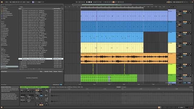This screenshot has width=194, height=109.
Task: Open the Major scale dropdown
Action: [41, 2]
